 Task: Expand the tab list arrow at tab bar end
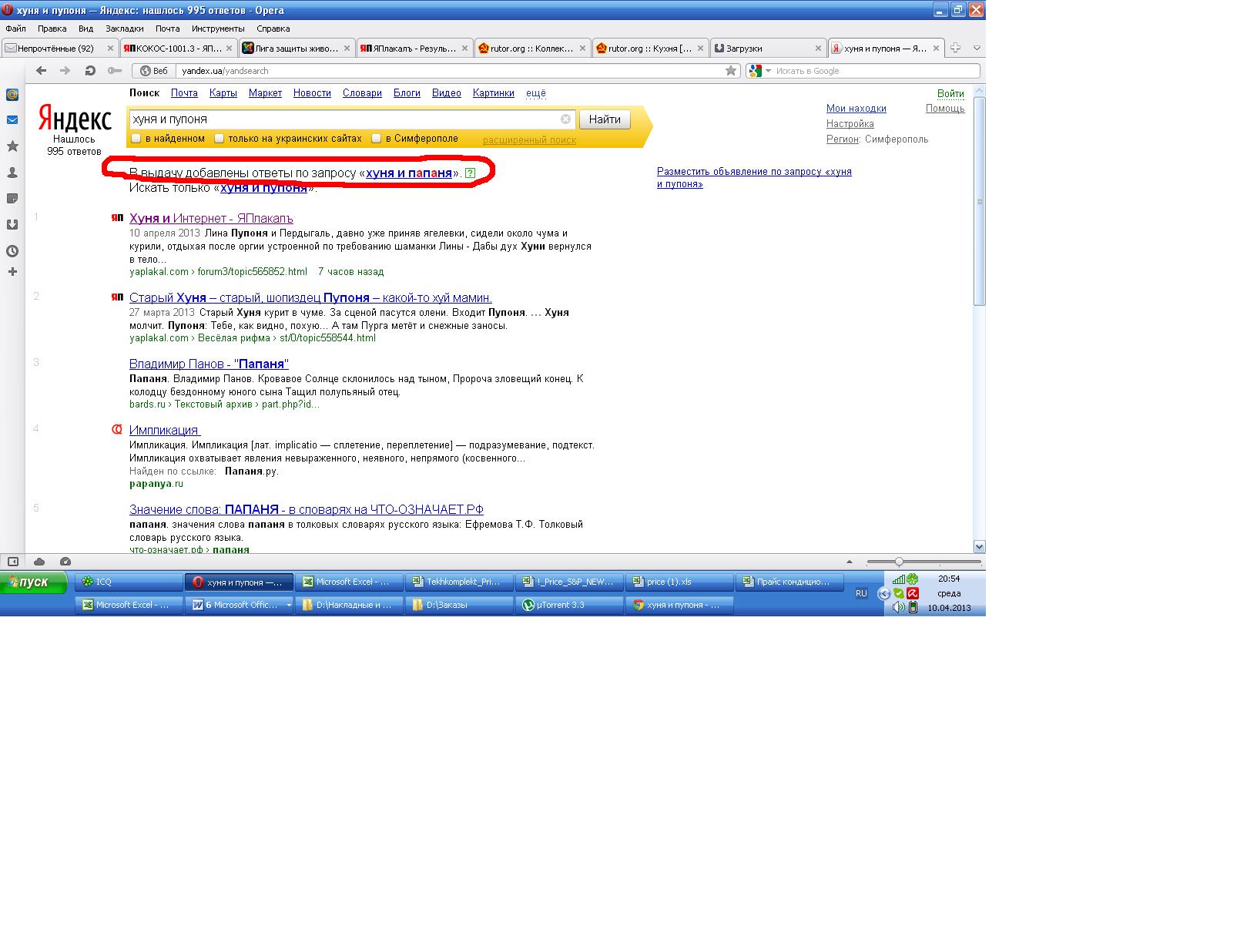click(x=977, y=48)
